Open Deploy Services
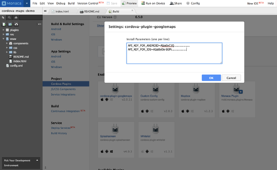Screen dimensions: 277x170 click(x=61, y=128)
